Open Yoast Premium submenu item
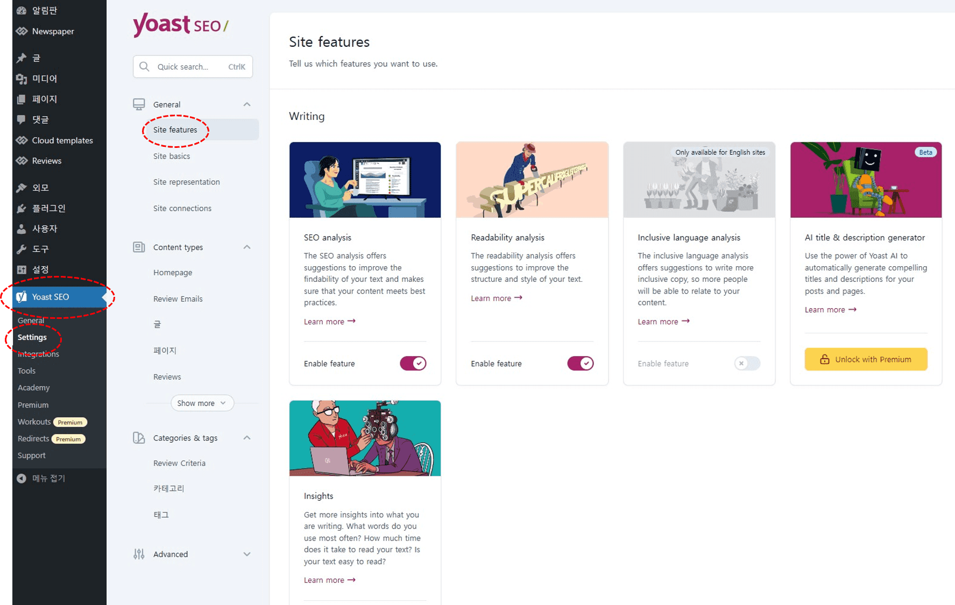This screenshot has height=605, width=955. point(33,404)
